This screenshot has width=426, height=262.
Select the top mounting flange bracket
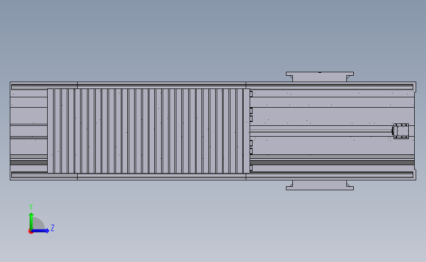coord(320,77)
